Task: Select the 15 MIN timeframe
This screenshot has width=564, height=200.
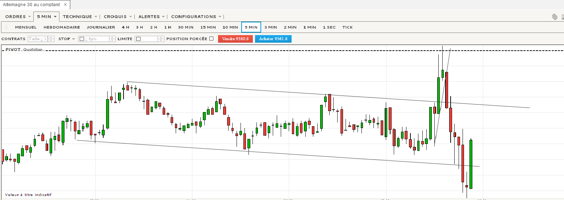Action: coord(208,27)
